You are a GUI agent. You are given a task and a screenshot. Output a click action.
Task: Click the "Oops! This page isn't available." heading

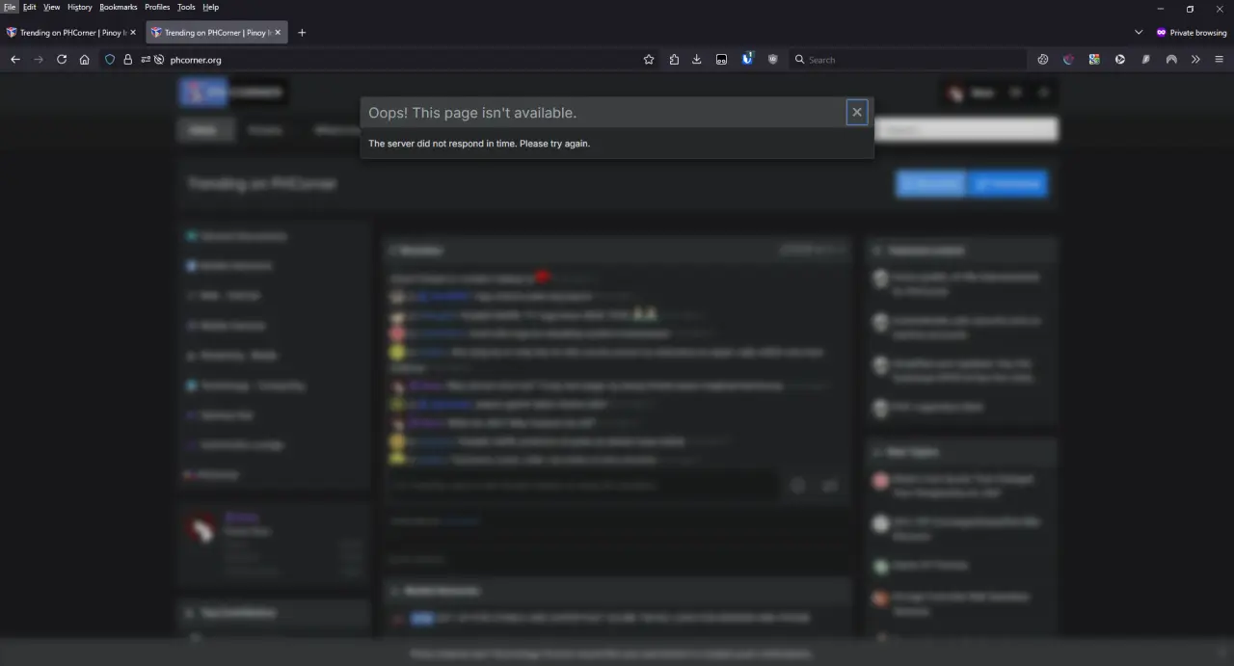coord(472,113)
